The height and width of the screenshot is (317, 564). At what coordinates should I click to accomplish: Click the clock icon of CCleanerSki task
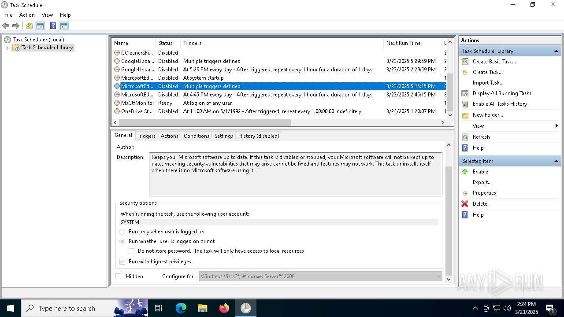click(117, 53)
